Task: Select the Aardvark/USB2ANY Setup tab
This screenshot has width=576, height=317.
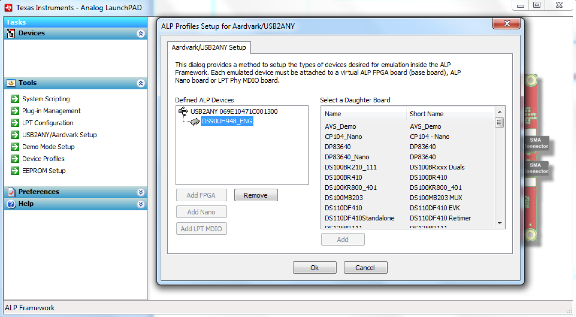Action: (209, 48)
